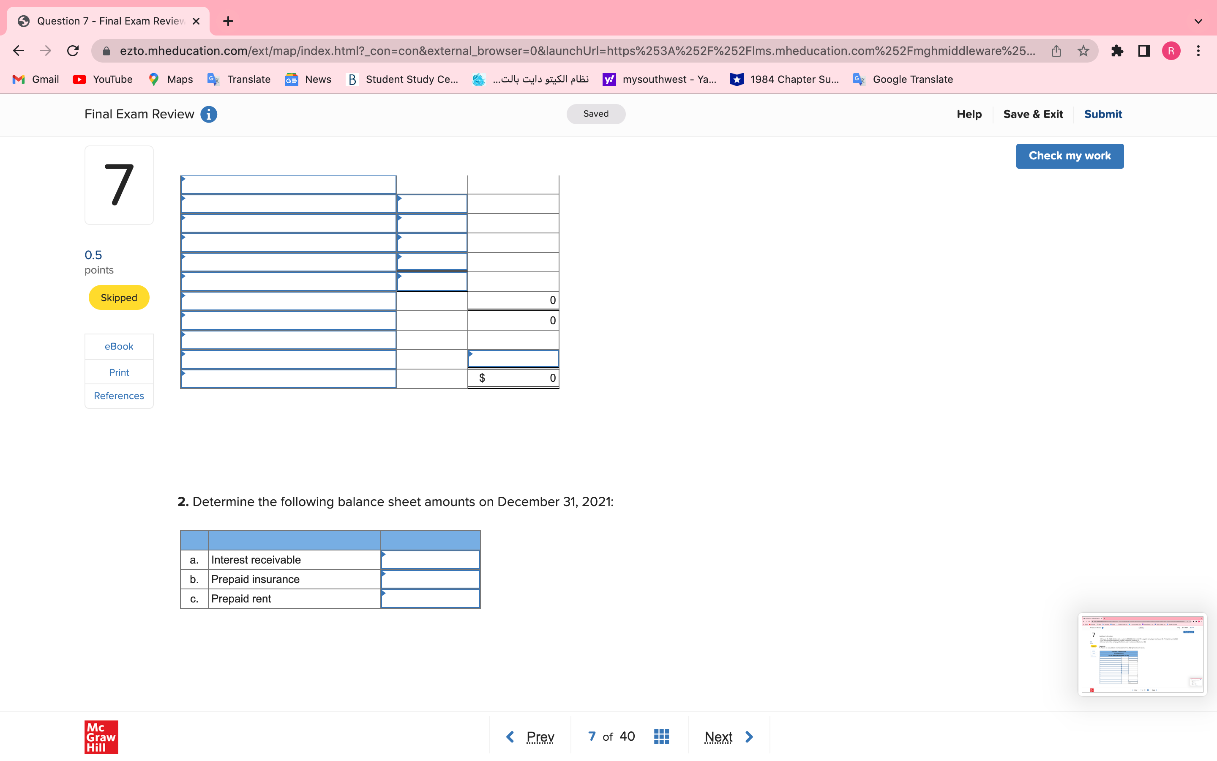Open the YouTube bookmark icon

79,79
